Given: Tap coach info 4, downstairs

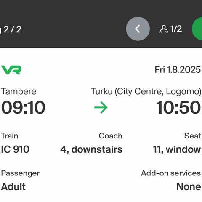Looking at the screenshot, I should pos(91,149).
